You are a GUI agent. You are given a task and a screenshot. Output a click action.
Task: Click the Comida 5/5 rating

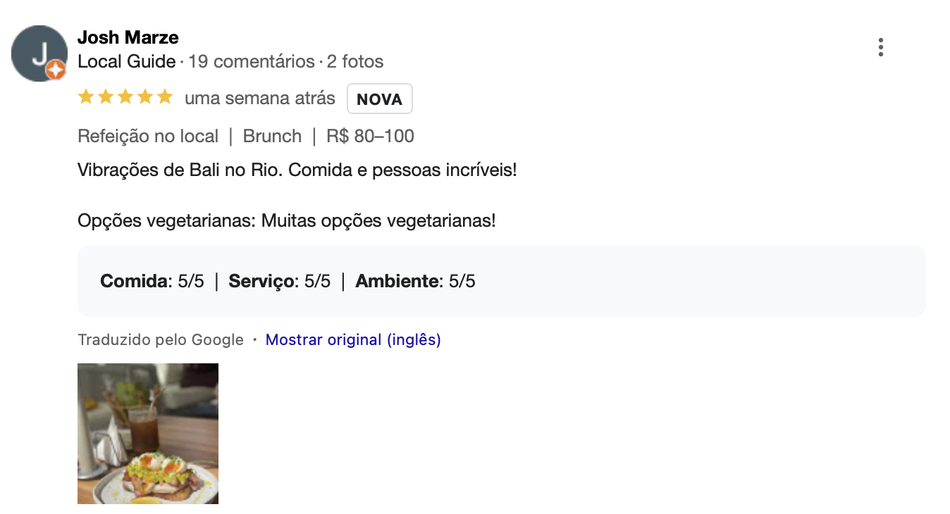[152, 282]
